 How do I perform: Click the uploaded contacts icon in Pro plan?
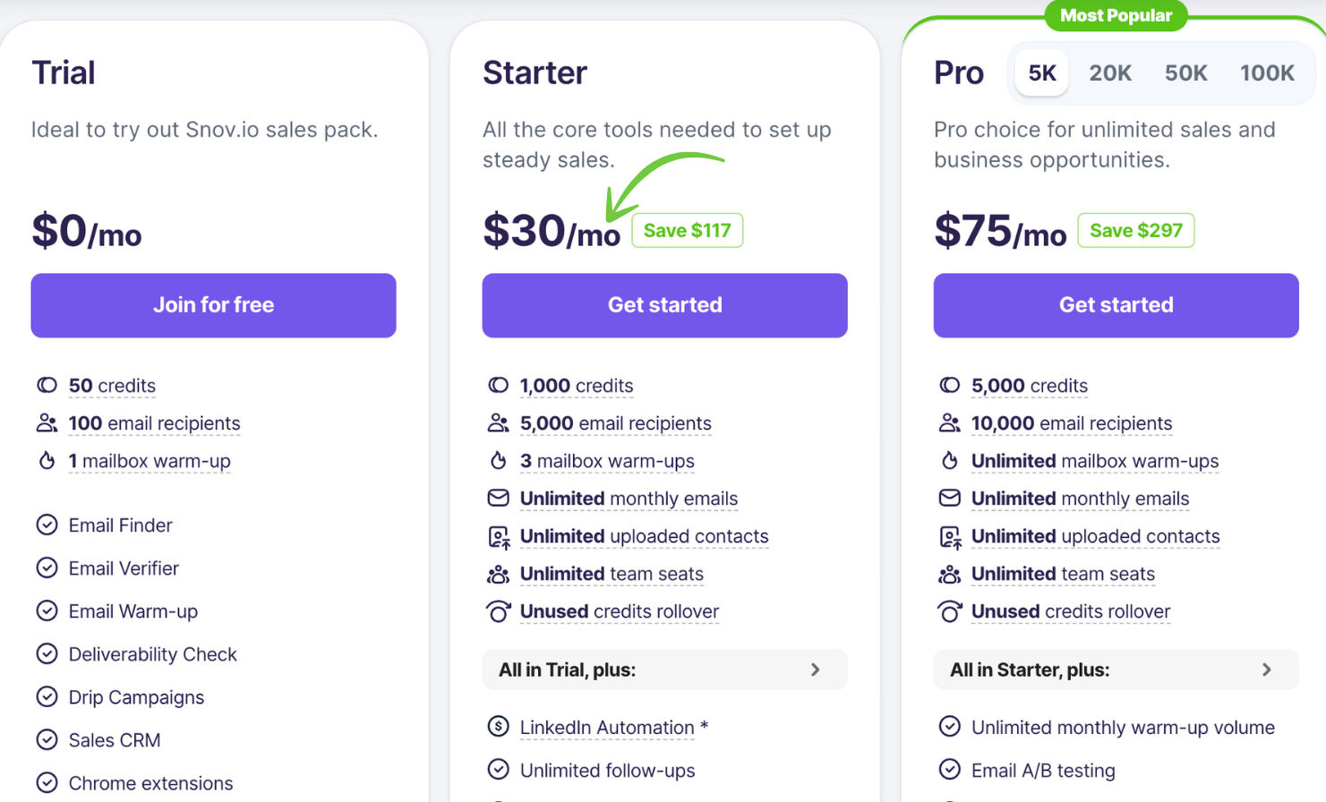pyautogui.click(x=949, y=536)
